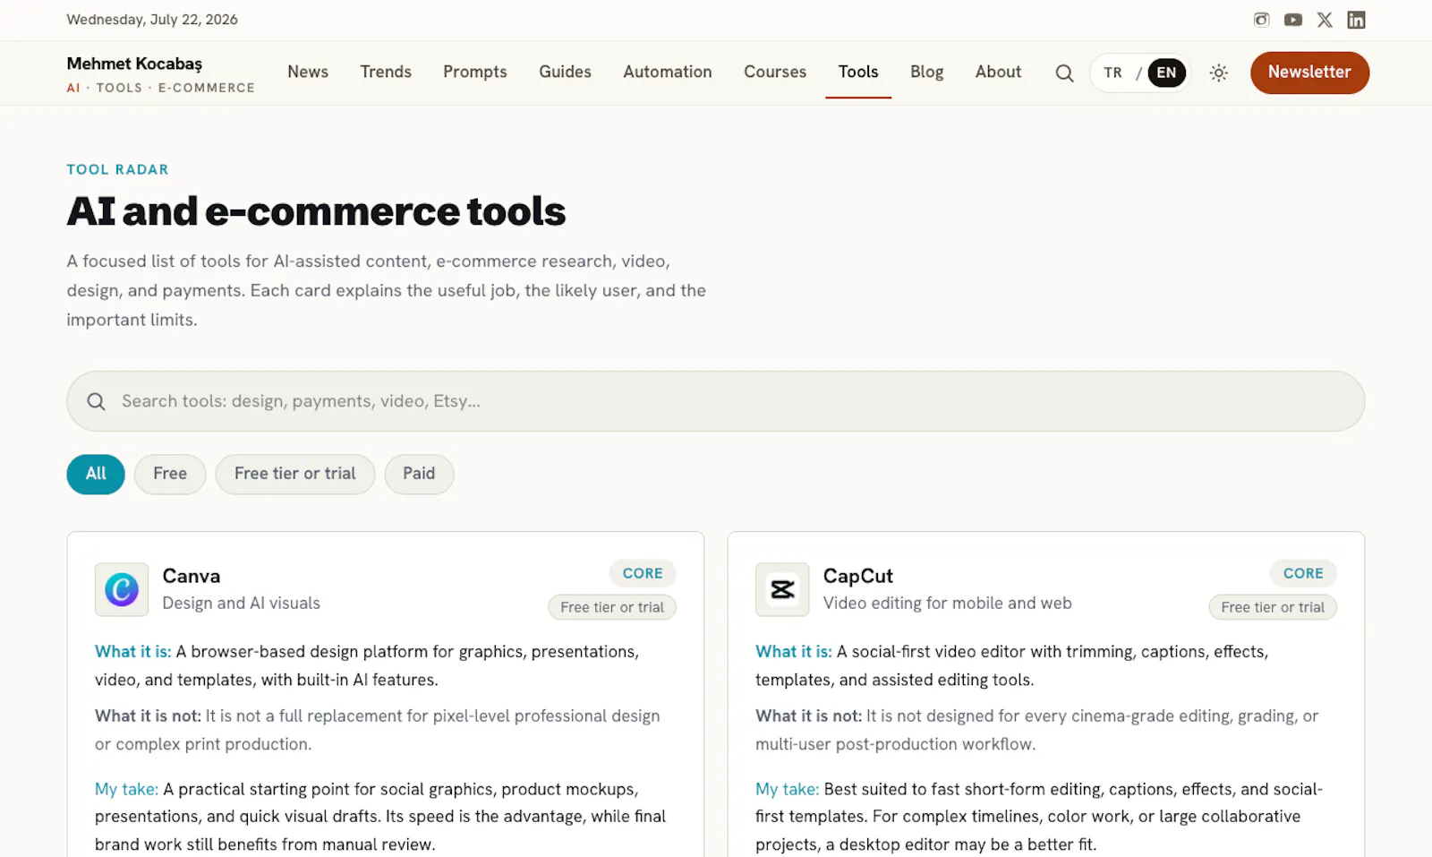Switch language to TR
Viewport: 1432px width, 857px height.
click(1112, 73)
